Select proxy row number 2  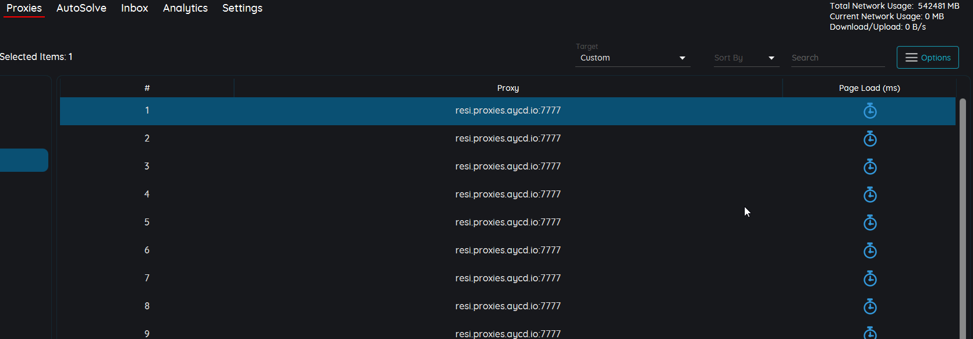pos(508,139)
